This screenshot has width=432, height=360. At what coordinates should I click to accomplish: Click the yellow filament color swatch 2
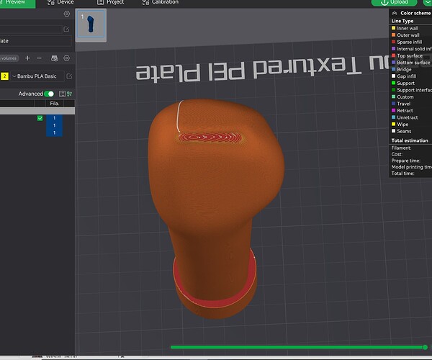[x=5, y=76]
